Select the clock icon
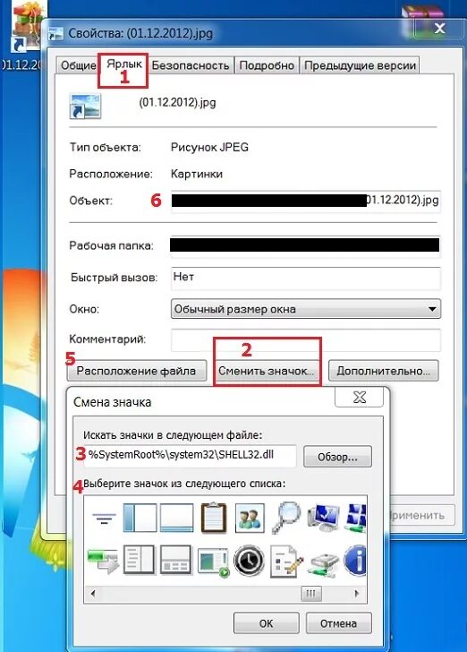This screenshot has width=467, height=652. 249,561
